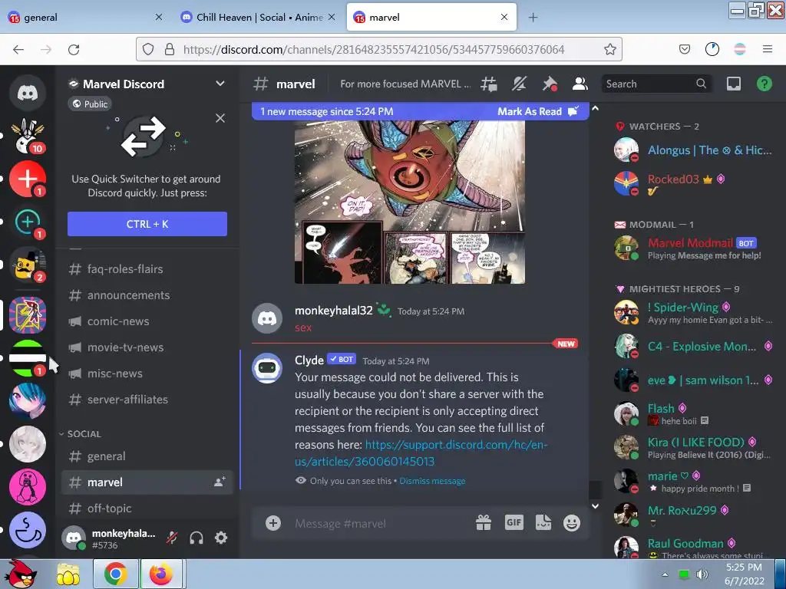Image resolution: width=786 pixels, height=589 pixels.
Task: Open Chrome from the taskbar
Action: pyautogui.click(x=115, y=574)
